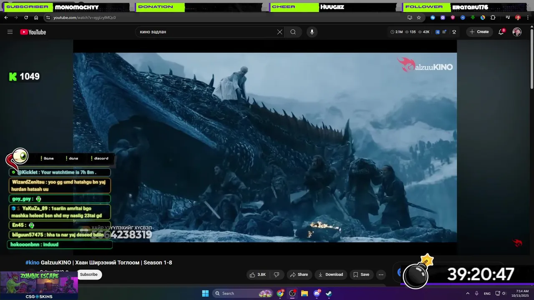
Task: Open File Explorer from the taskbar
Action: 305,293
